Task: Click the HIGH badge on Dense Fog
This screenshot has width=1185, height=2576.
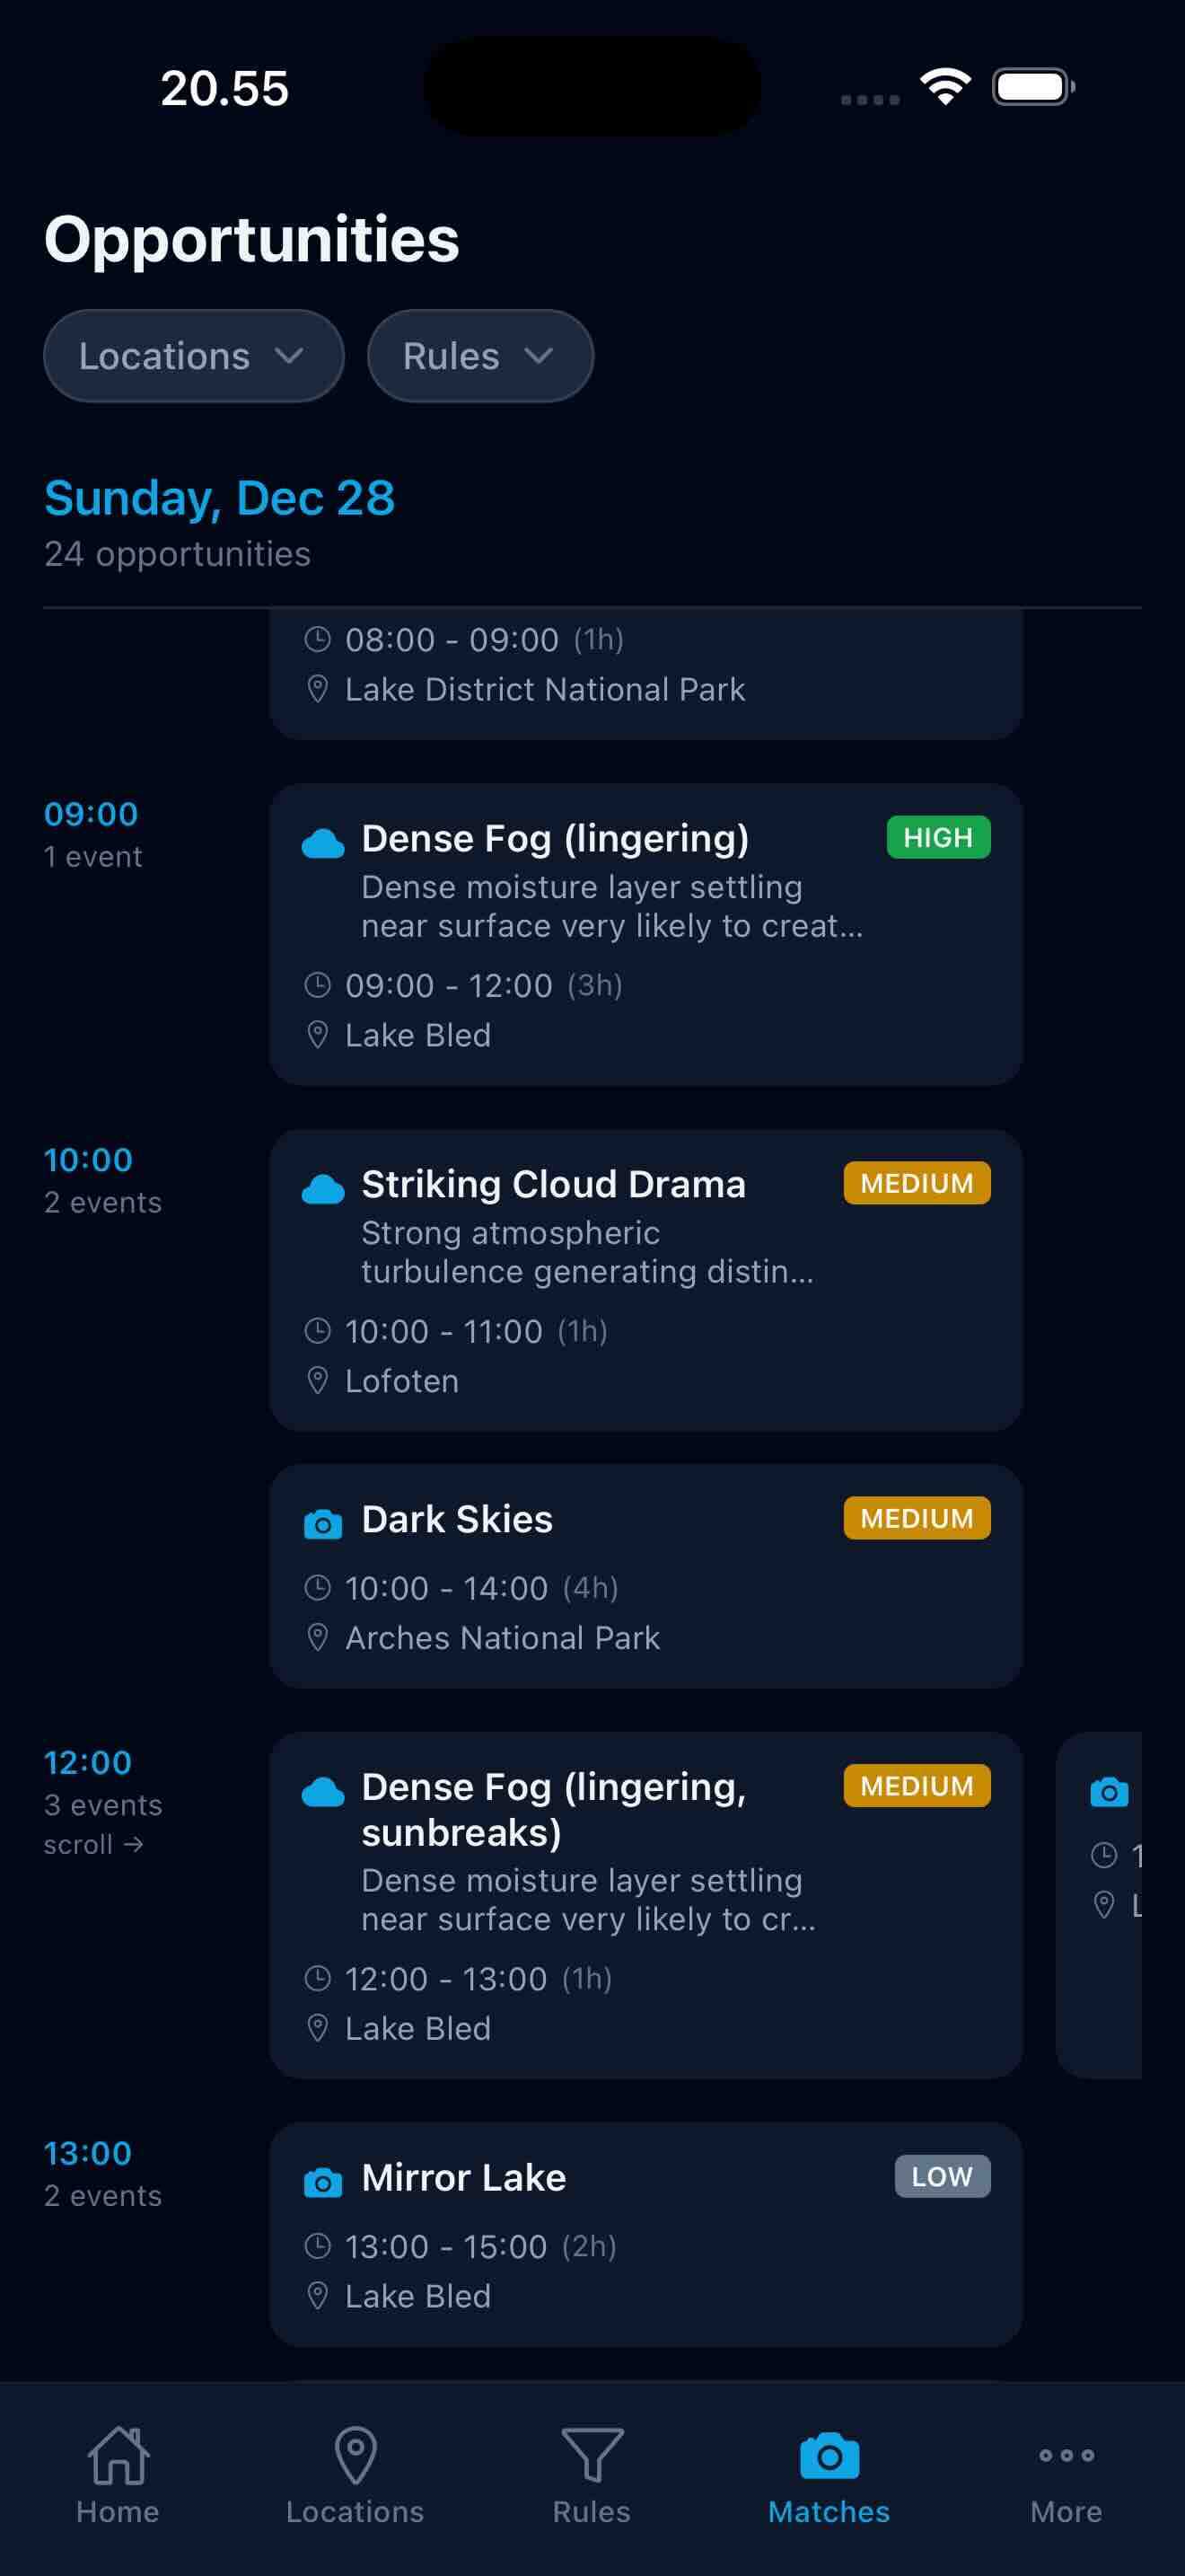Action: pyautogui.click(x=937, y=838)
